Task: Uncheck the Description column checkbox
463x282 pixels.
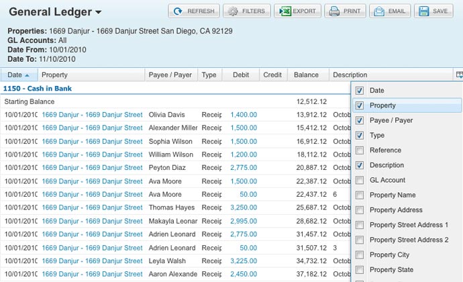Action: pyautogui.click(x=360, y=165)
